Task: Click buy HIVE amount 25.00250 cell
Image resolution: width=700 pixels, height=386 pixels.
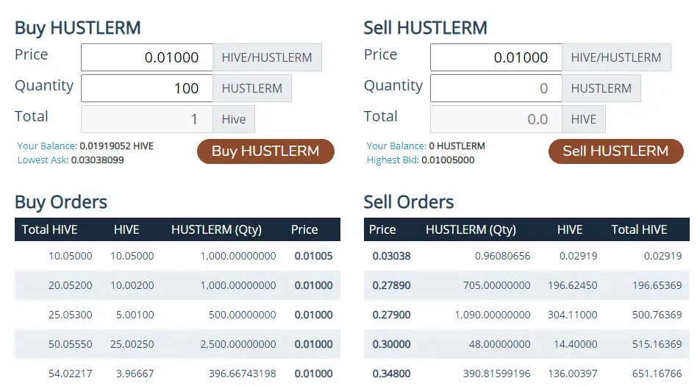Action: click(x=132, y=344)
